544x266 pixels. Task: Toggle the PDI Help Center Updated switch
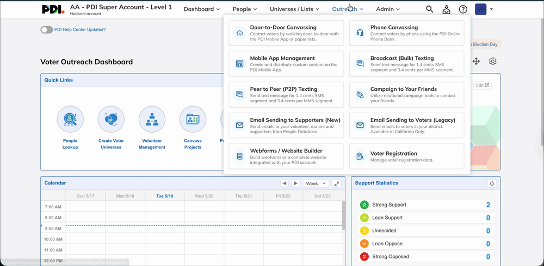coord(46,30)
